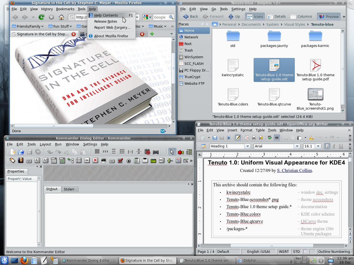
Task: Open the KDE application launcher menu
Action: (4, 260)
